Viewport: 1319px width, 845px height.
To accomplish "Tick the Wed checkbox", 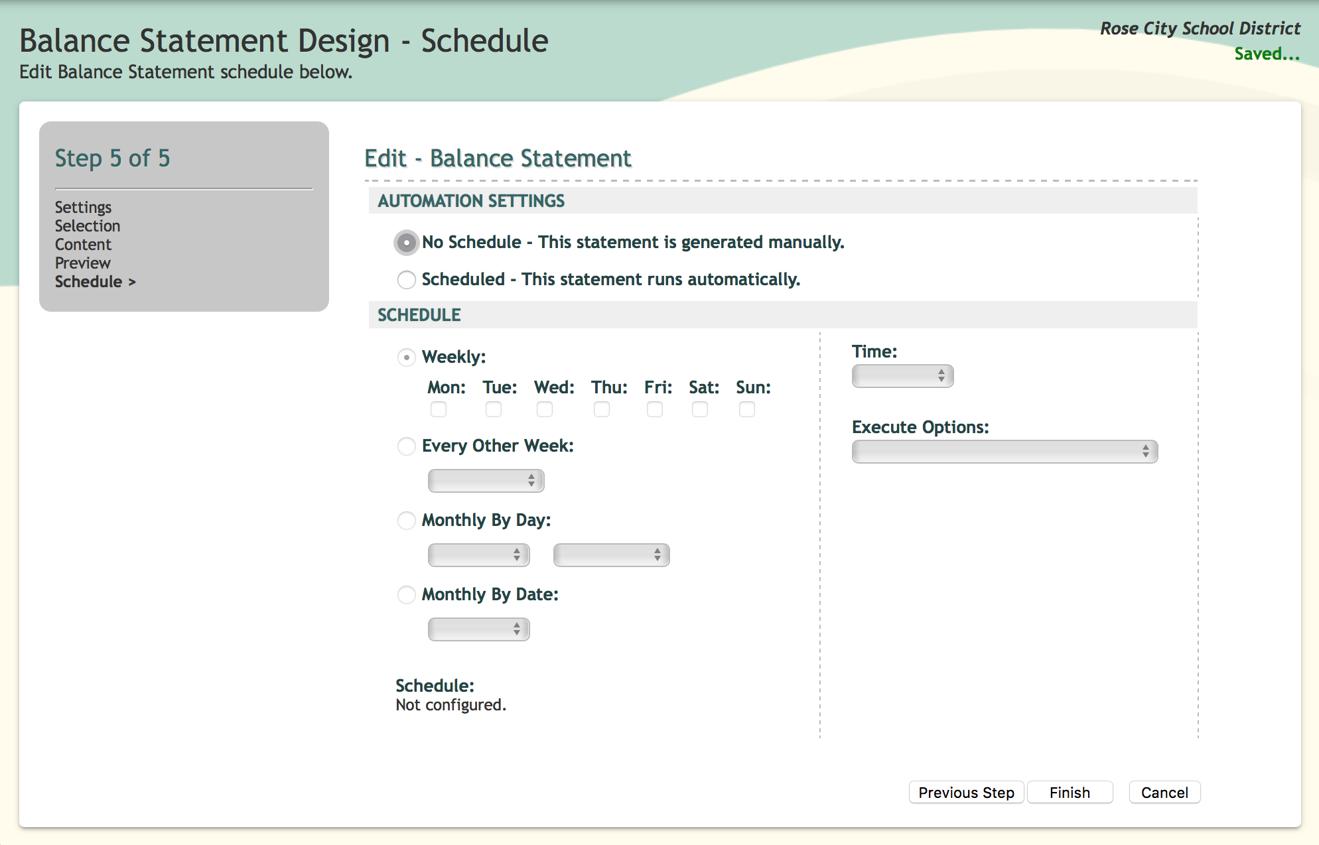I will click(545, 410).
